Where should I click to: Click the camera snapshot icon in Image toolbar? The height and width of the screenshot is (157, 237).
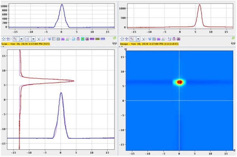click(159, 39)
